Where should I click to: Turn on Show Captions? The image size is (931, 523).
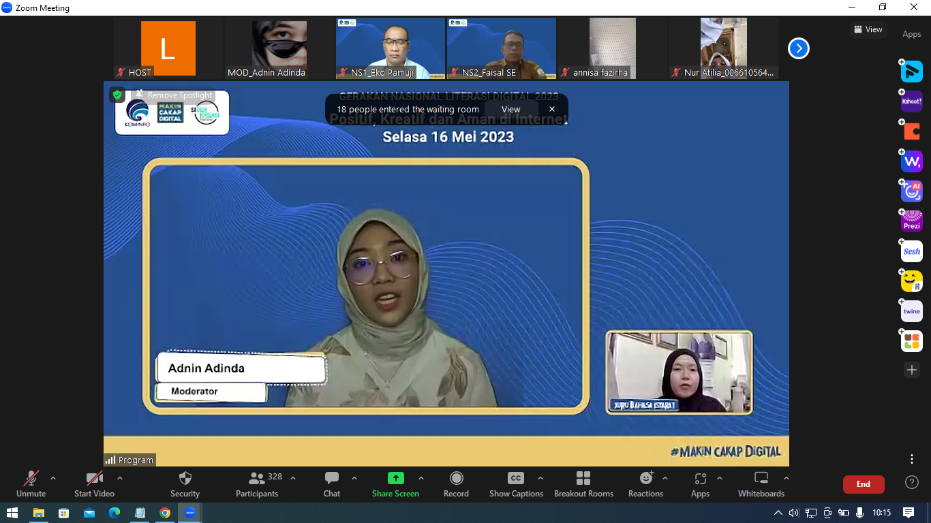516,484
